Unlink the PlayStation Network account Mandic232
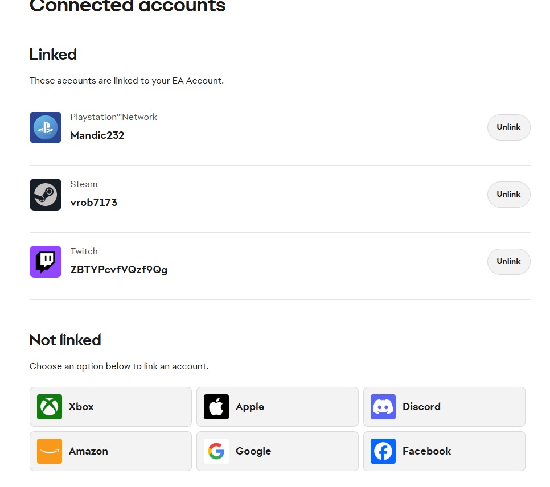Screen dimensions: 550x487 (x=508, y=127)
